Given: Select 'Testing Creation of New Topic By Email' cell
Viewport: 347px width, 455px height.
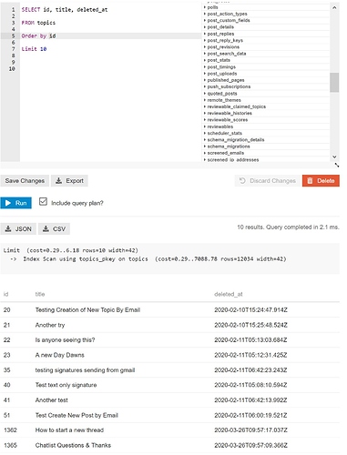Looking at the screenshot, I should pos(87,309).
